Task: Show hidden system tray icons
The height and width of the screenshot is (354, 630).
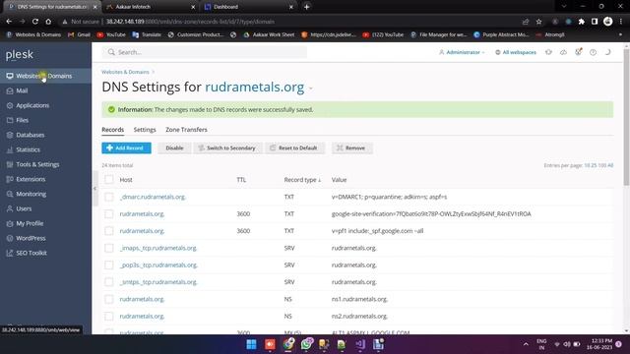Action: (526, 344)
